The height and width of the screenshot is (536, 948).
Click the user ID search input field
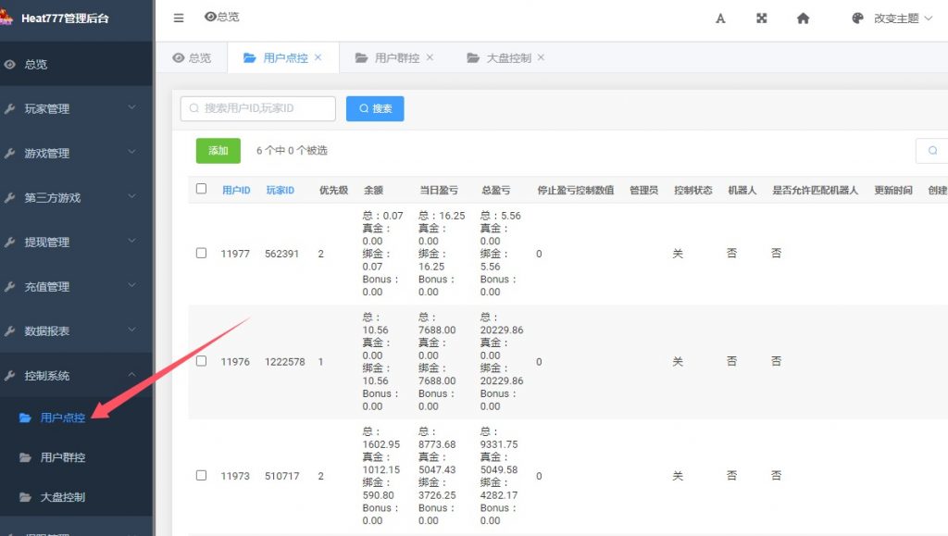coord(258,108)
